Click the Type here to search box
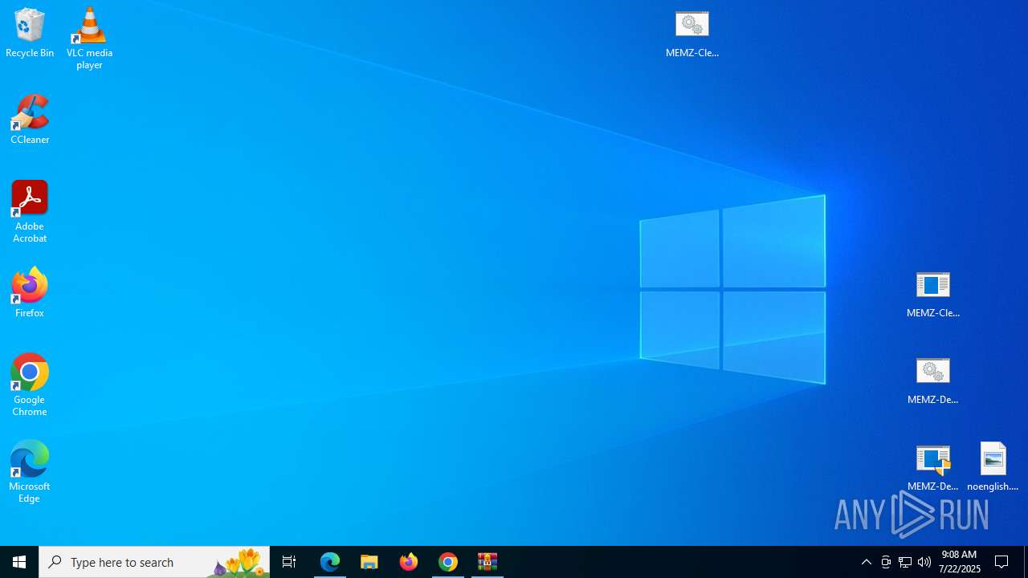1028x578 pixels. [154, 562]
